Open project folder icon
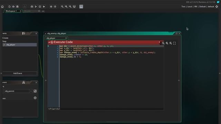The image size is (221, 124). coord(13,7)
